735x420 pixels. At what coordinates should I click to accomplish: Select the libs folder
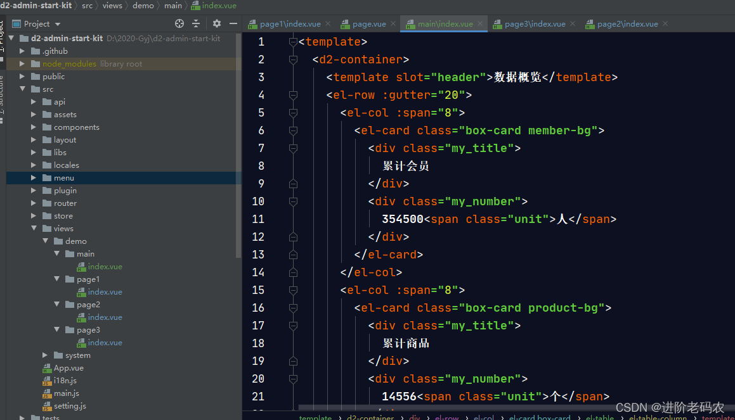pos(60,152)
